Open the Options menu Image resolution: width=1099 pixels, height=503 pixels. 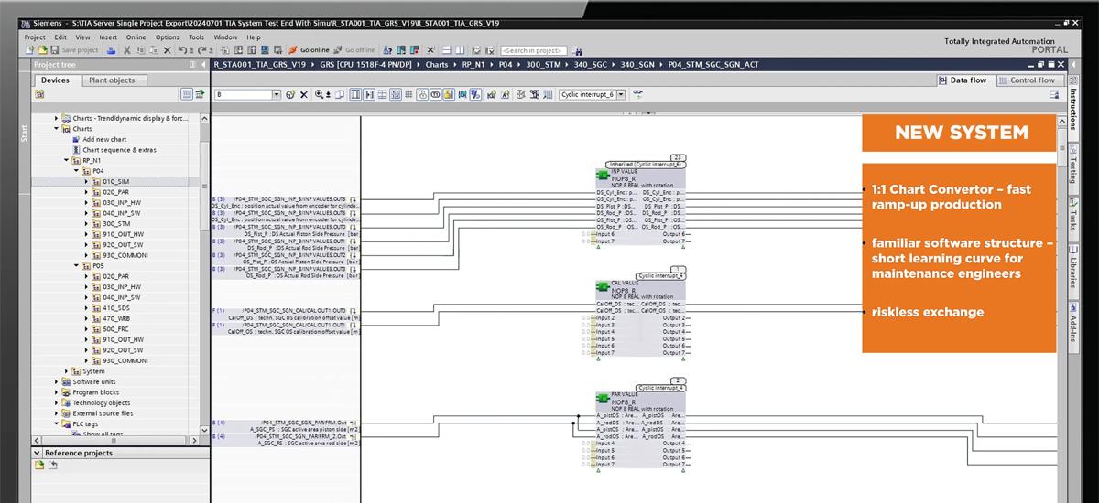[167, 37]
